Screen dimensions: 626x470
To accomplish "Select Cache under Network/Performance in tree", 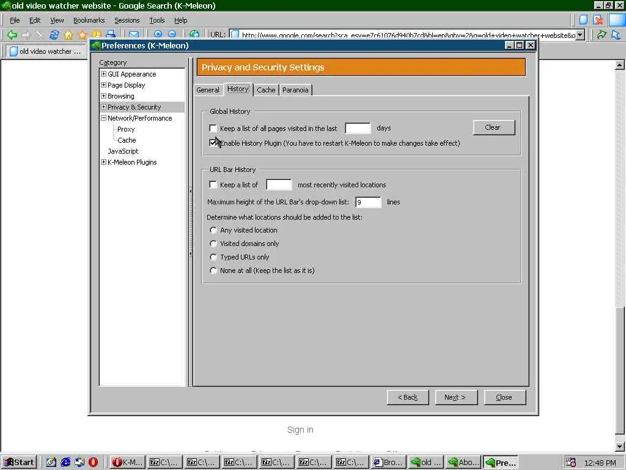I will pyautogui.click(x=127, y=140).
